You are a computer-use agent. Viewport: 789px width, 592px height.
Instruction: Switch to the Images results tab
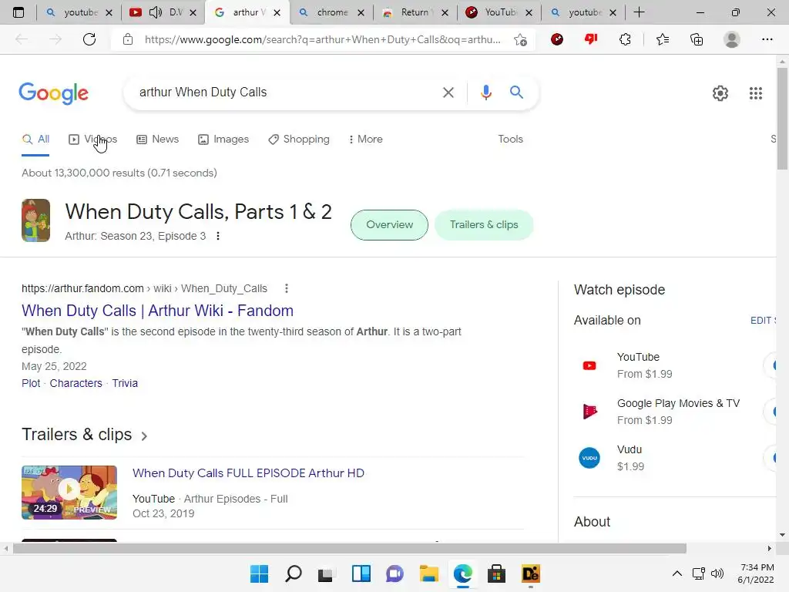[223, 140]
